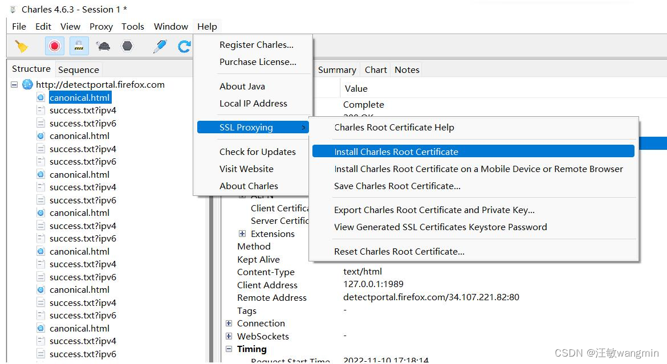This screenshot has width=667, height=364.
Task: Choose Purchase License... menu item
Action: (x=258, y=62)
